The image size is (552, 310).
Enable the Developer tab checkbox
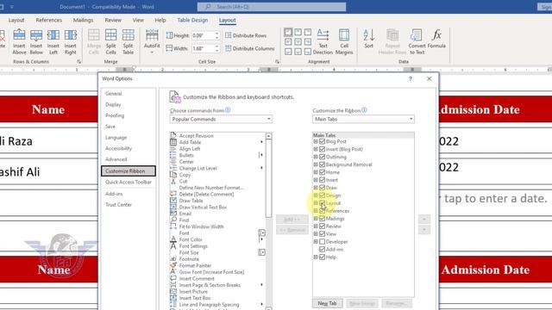point(322,242)
